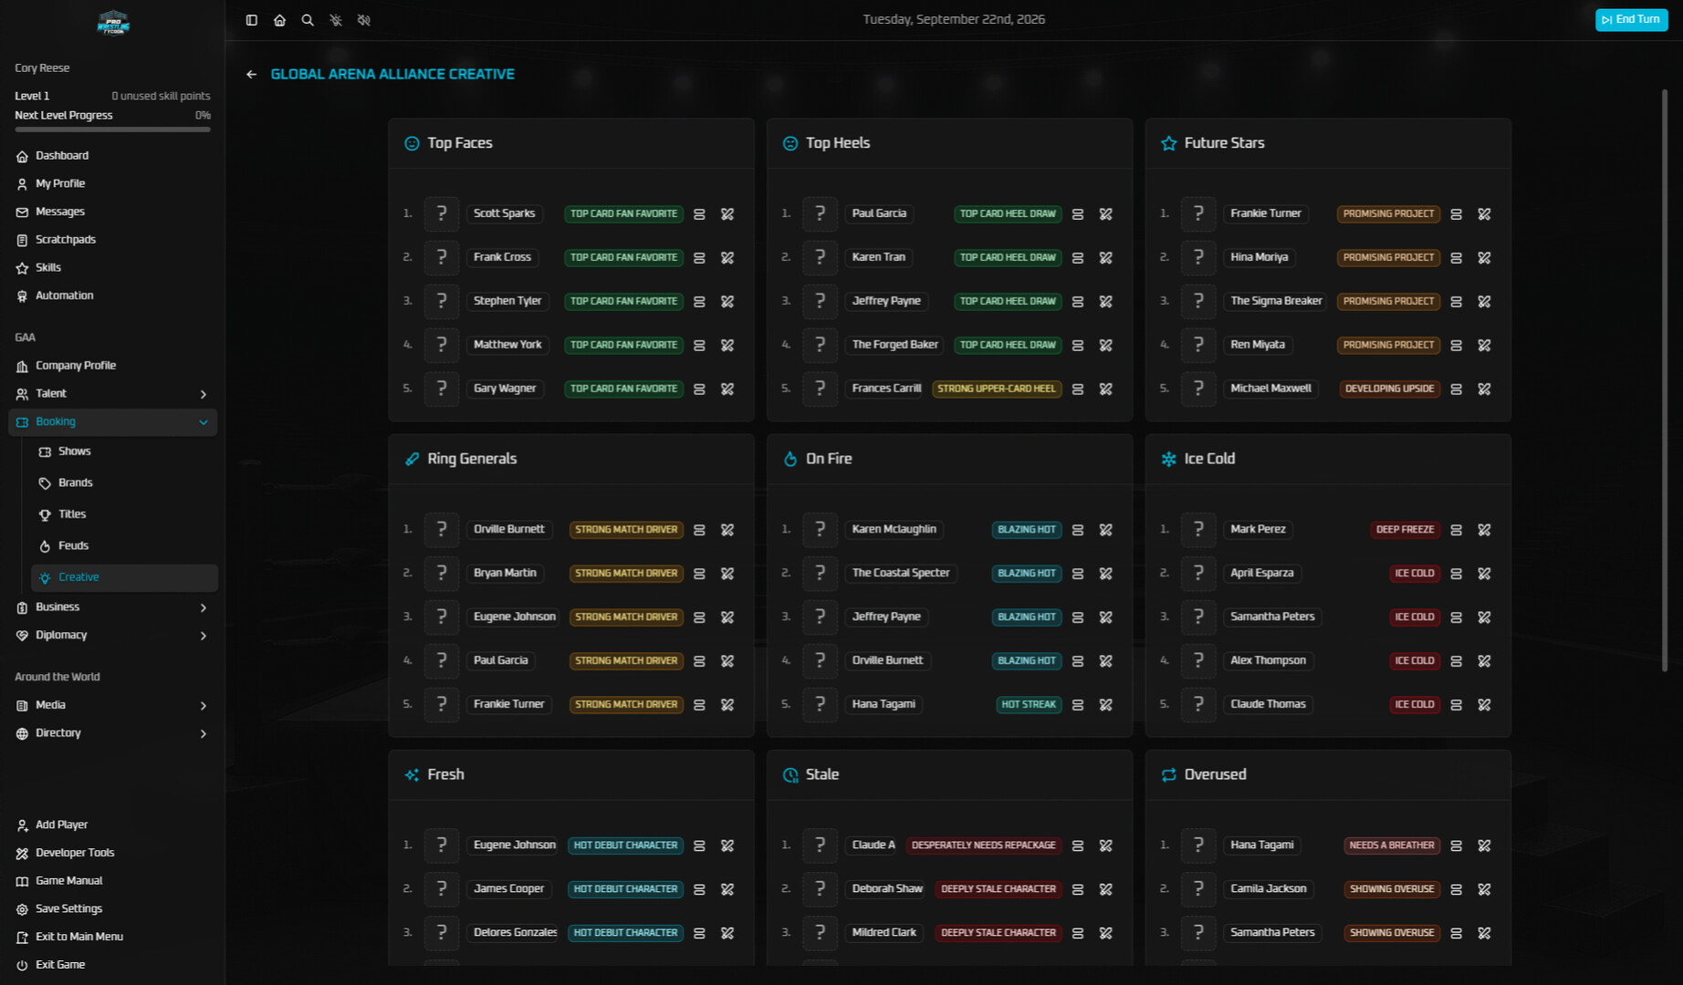1683x985 pixels.
Task: Click the stacked-bars icon on Scott Sparks' row
Action: pyautogui.click(x=699, y=214)
